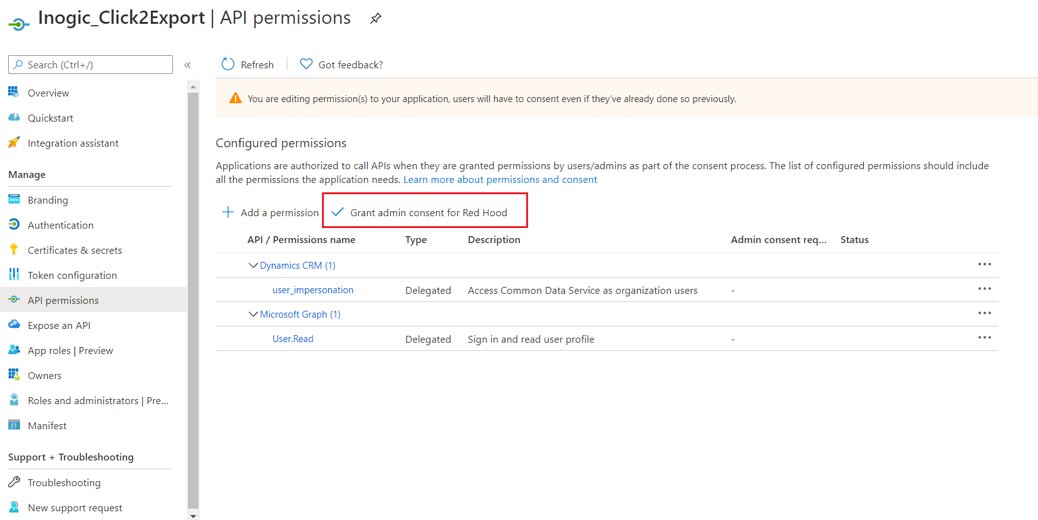Viewport: 1038px width, 520px height.
Task: Click the Manifest icon in sidebar
Action: click(x=14, y=425)
